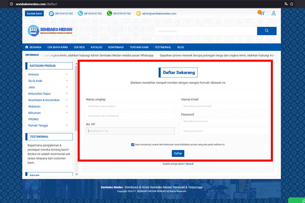Click the Sembako Medan logo
Screen dimensions: 305x203
[x=50, y=31]
